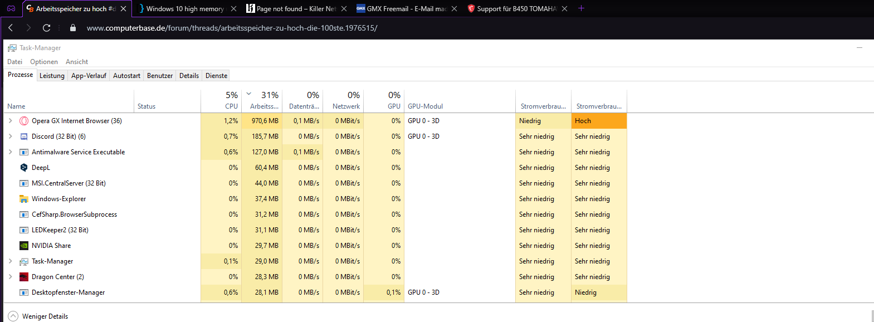
Task: Sort by the Datenträger column header
Action: [302, 101]
